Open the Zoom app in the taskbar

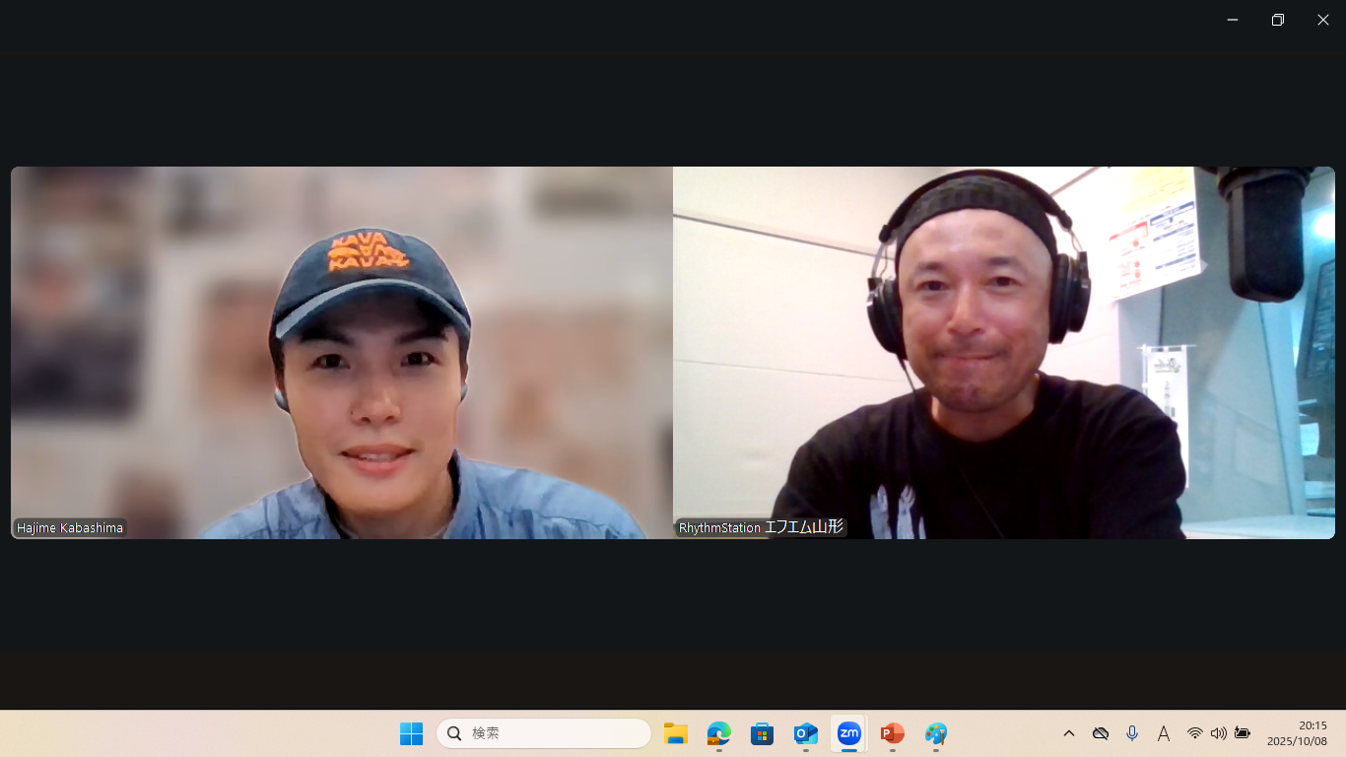tap(848, 733)
